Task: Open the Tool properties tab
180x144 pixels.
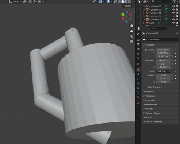Action: point(138,34)
